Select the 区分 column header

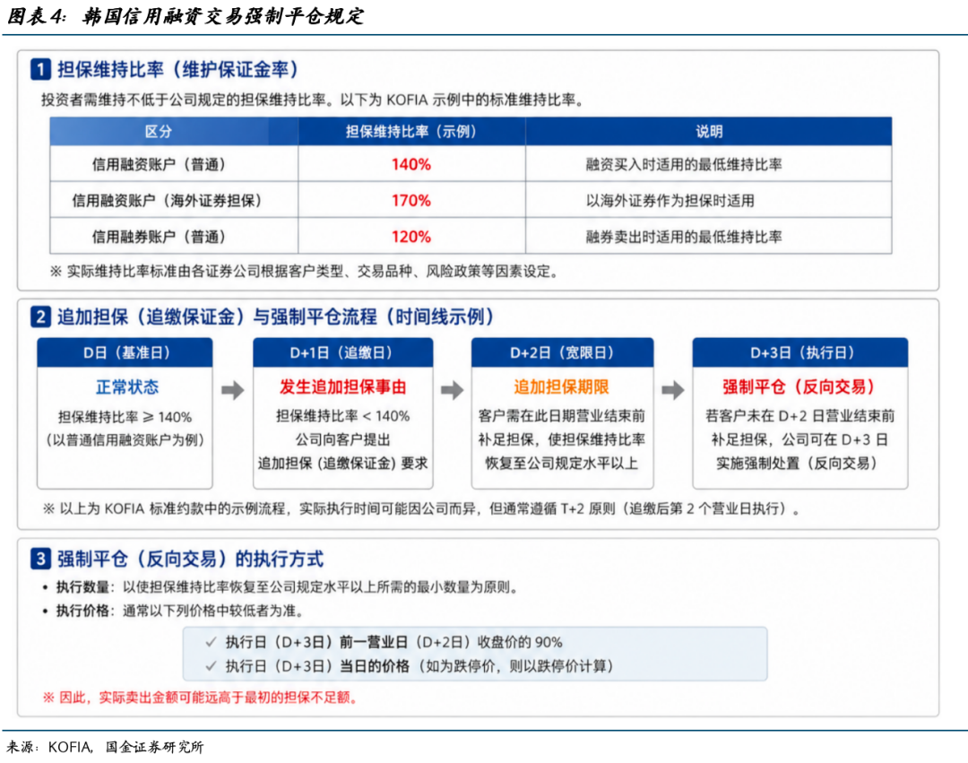coord(174,132)
